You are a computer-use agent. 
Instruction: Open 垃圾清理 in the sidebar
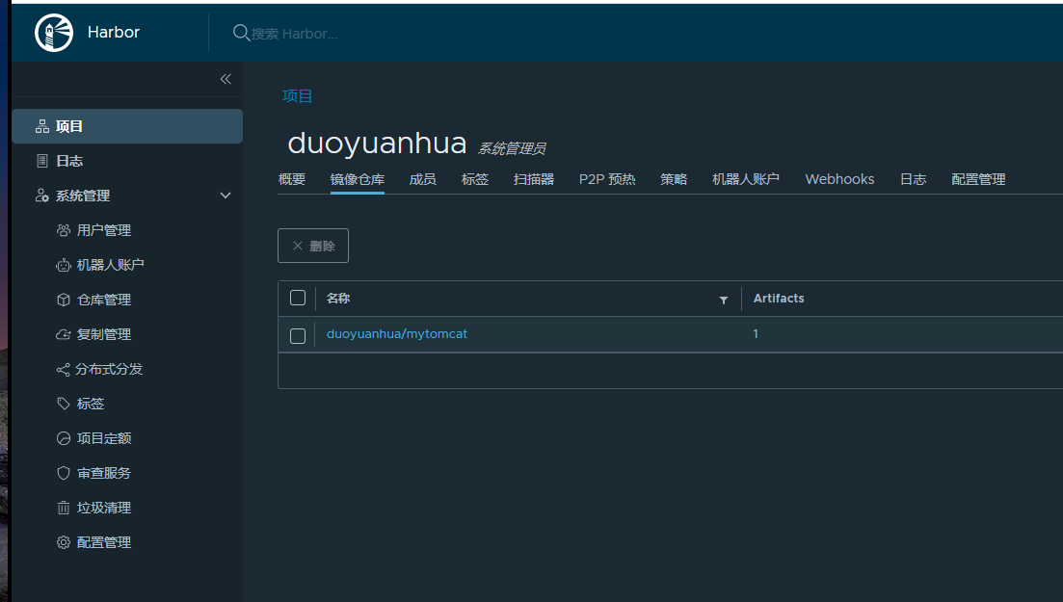pos(104,508)
